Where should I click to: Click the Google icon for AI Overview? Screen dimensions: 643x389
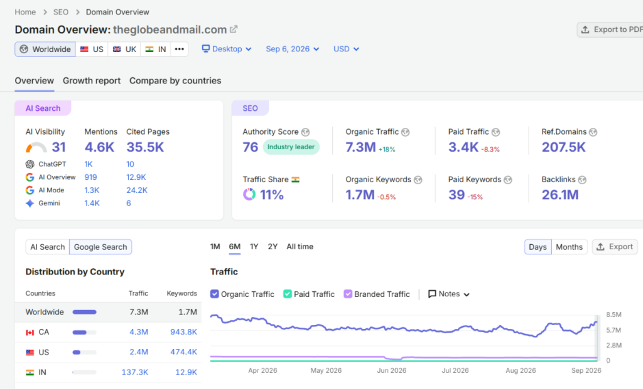point(30,177)
